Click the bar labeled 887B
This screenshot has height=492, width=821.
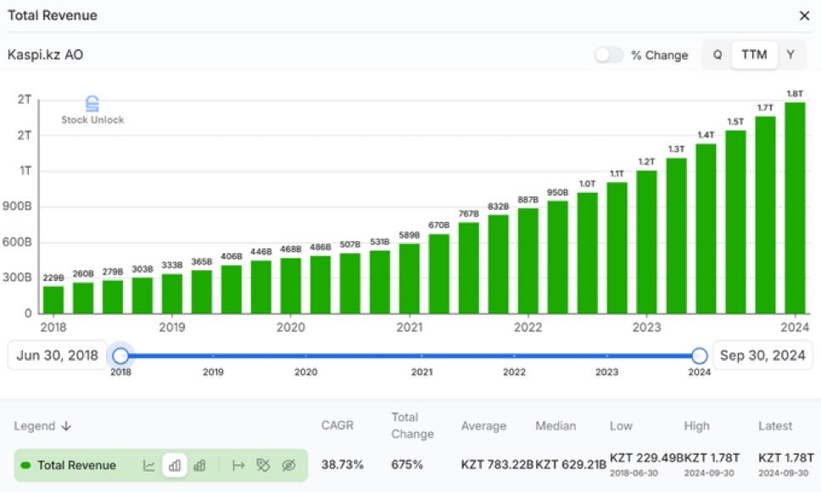pyautogui.click(x=528, y=261)
